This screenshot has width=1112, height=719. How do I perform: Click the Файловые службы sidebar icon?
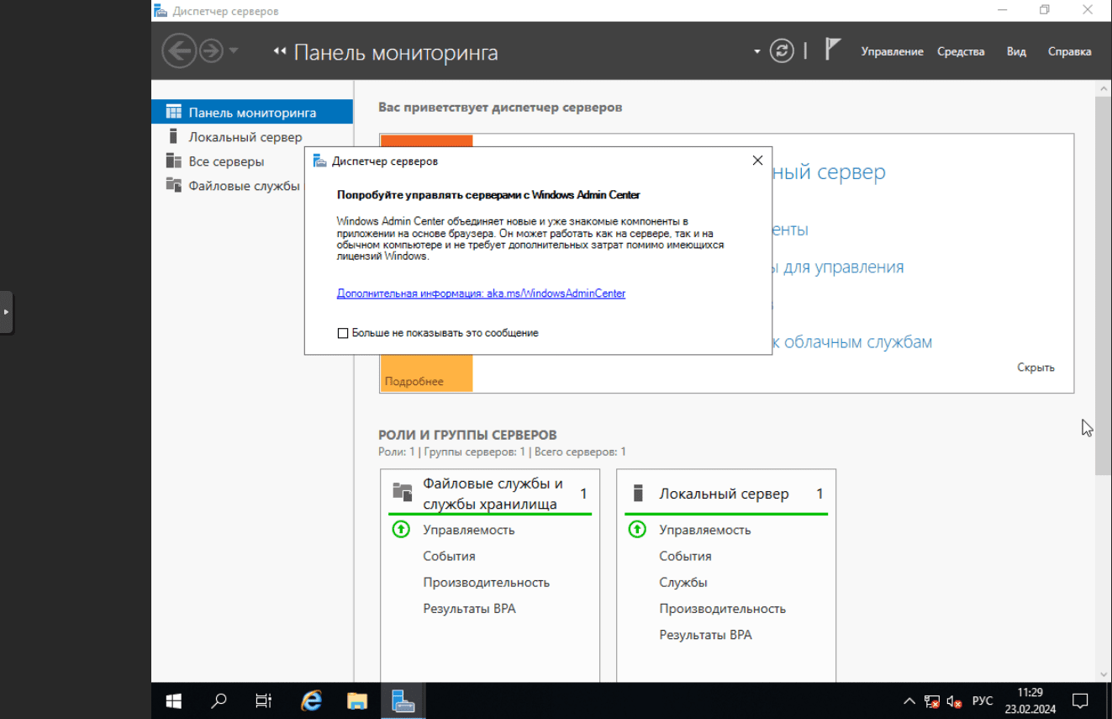point(174,185)
